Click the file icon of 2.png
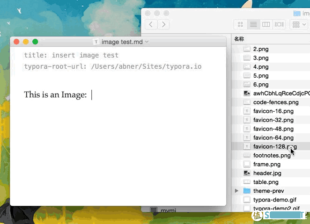The height and width of the screenshot is (224, 310). 247,49
